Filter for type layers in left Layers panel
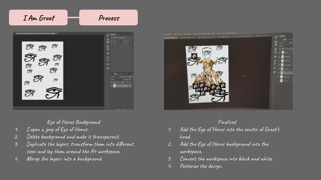 click(126, 77)
